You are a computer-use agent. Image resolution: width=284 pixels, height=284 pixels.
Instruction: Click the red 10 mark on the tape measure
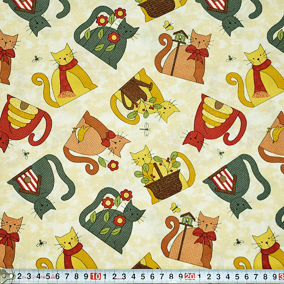point(96,276)
